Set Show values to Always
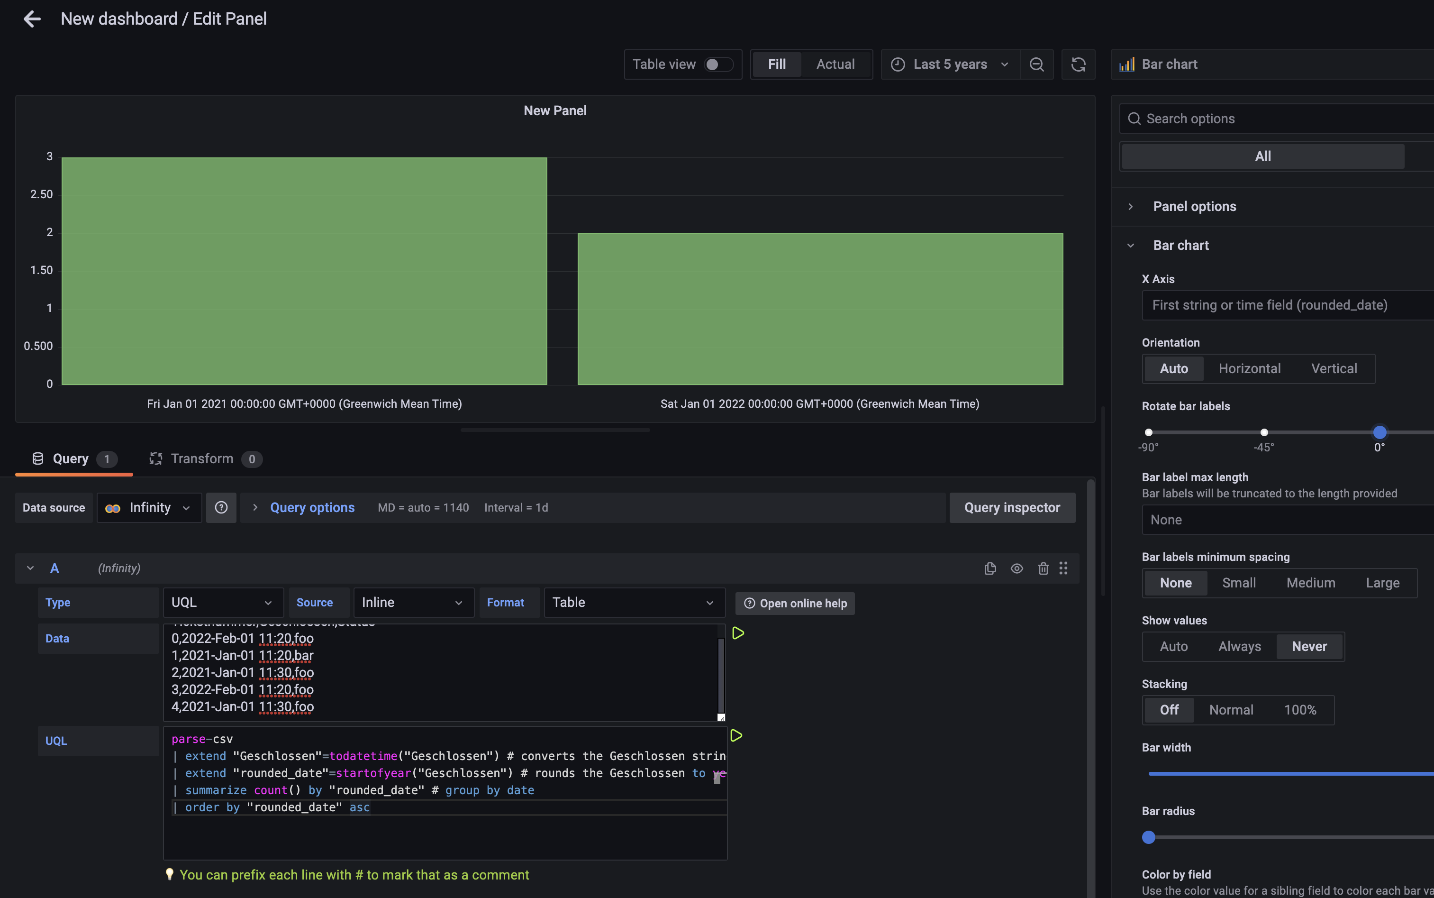The image size is (1434, 898). tap(1239, 646)
